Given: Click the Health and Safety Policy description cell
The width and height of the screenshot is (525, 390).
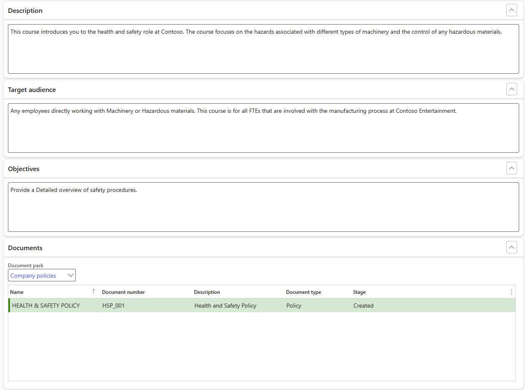Looking at the screenshot, I should pyautogui.click(x=225, y=306).
